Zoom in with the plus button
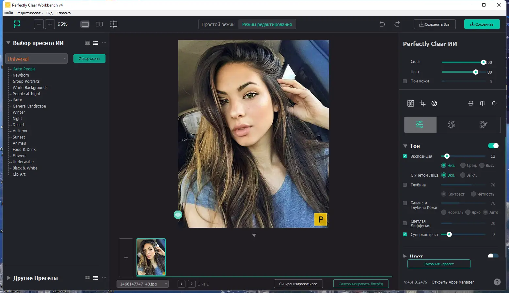This screenshot has height=293, width=509. point(50,24)
